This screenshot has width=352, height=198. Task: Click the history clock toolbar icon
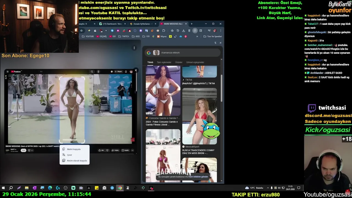point(178,31)
